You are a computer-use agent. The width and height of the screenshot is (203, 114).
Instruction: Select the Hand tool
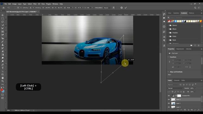tap(3, 78)
